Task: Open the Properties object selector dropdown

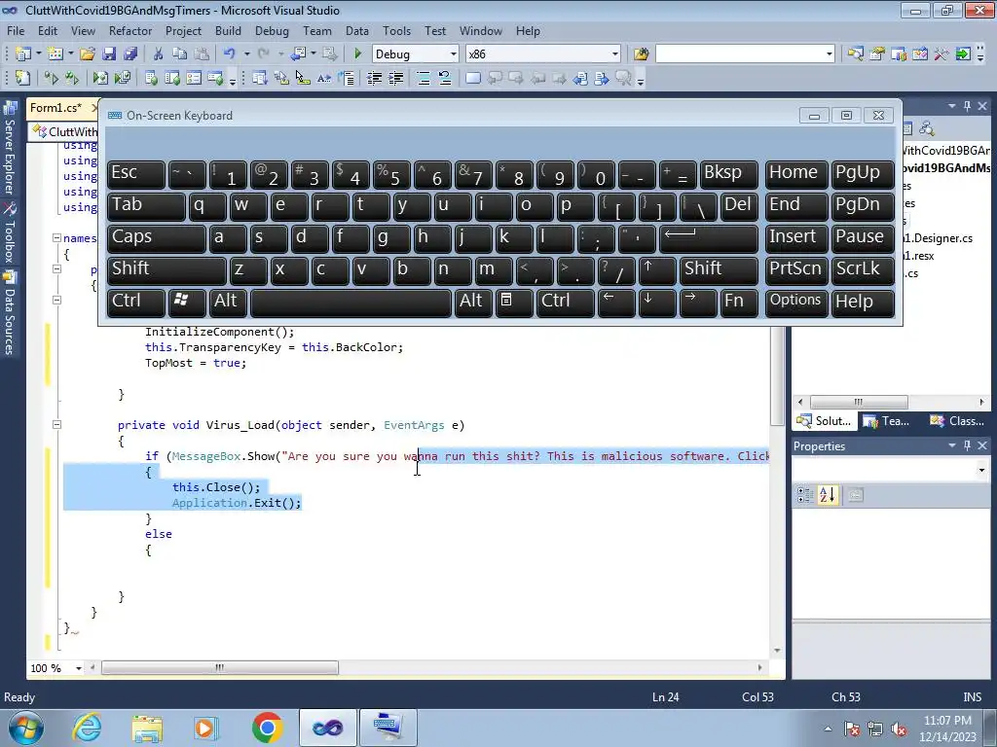Action: [x=981, y=470]
